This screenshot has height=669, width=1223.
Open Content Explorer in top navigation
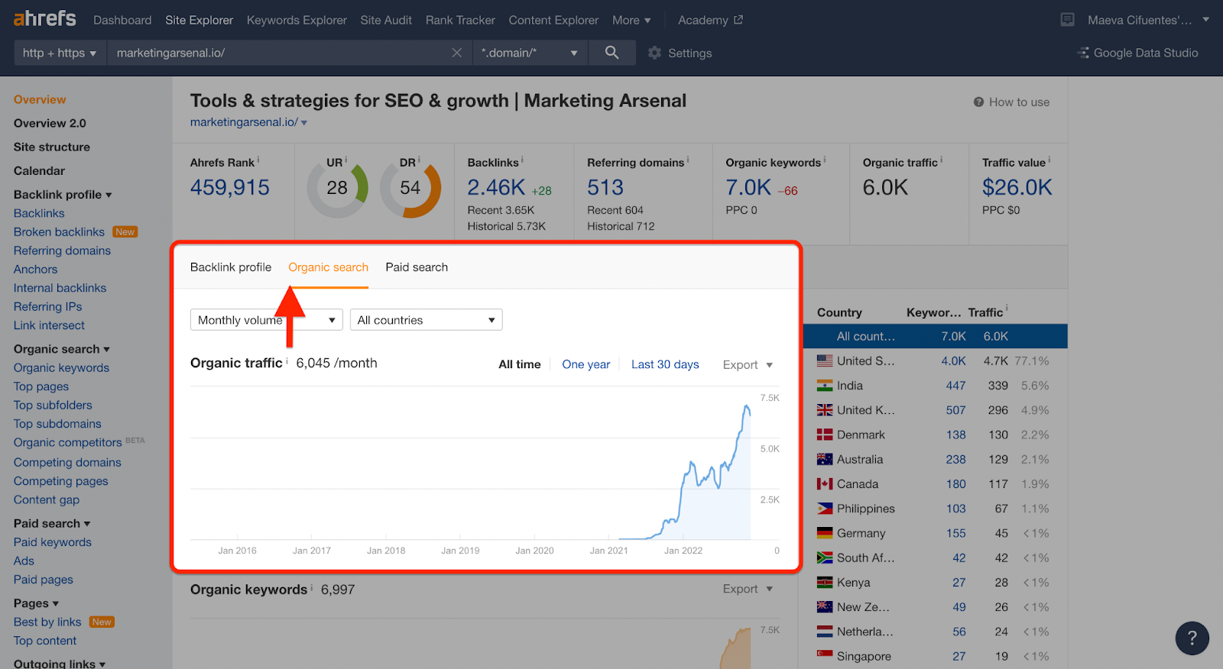point(553,20)
